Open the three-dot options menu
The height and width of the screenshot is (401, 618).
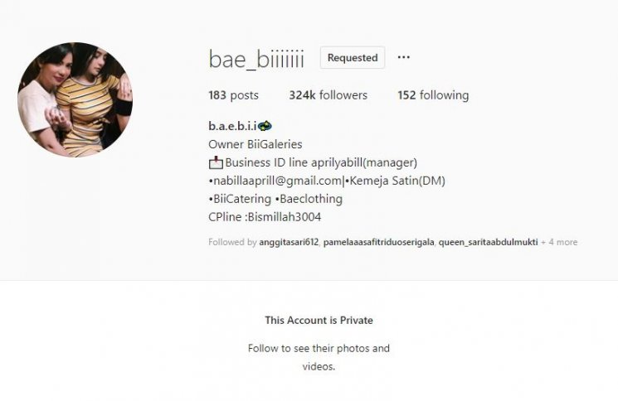click(x=404, y=57)
